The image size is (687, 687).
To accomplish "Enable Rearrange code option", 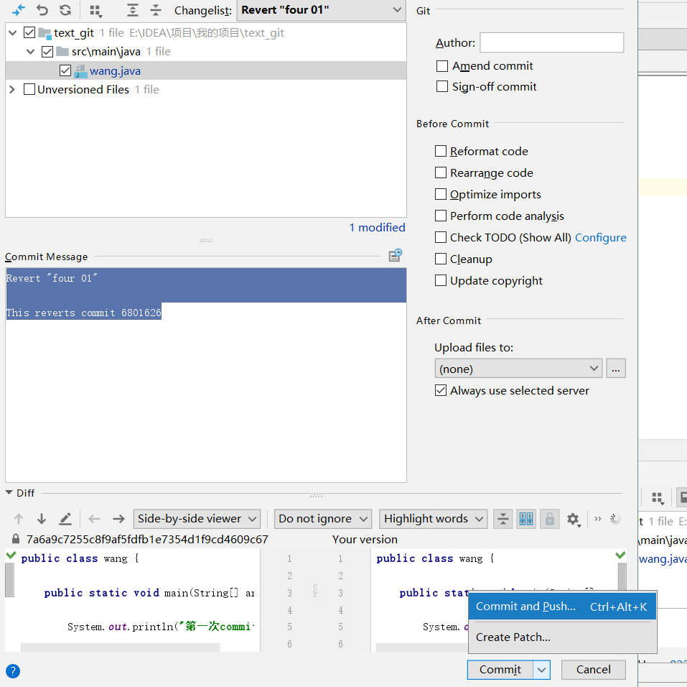I will (441, 172).
